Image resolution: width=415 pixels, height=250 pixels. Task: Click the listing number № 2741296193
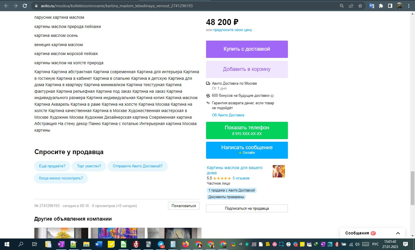click(47, 206)
